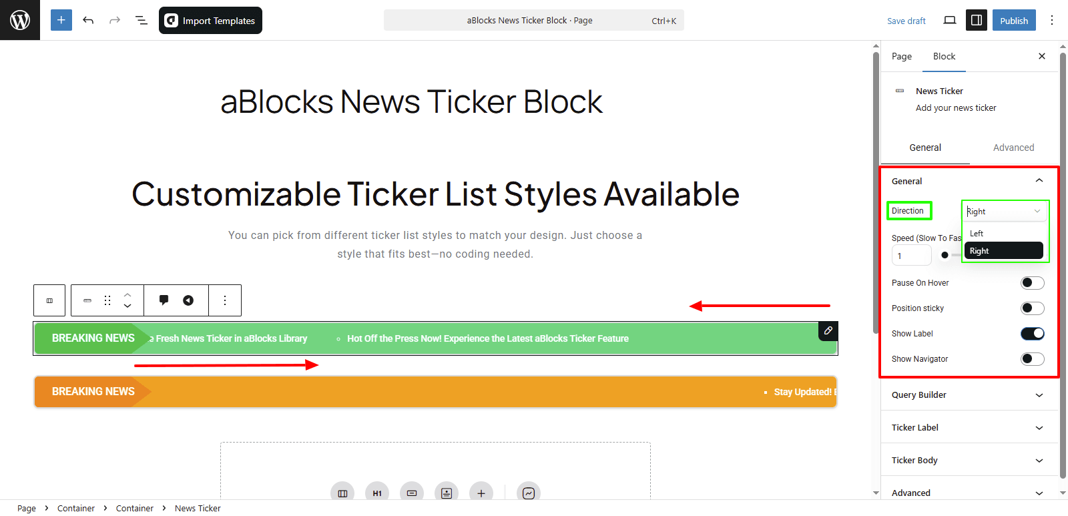
Task: Choose Right in the Direction list
Action: (1003, 251)
